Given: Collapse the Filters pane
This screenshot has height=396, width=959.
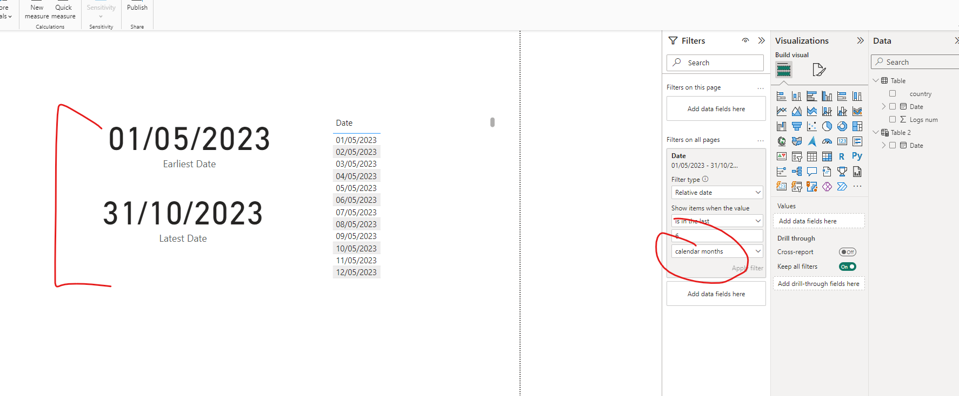Looking at the screenshot, I should pos(761,40).
